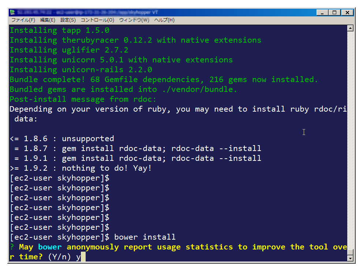Click the '(Y/n)' prompt text
Viewport: 363px width, 271px height.
(59, 257)
